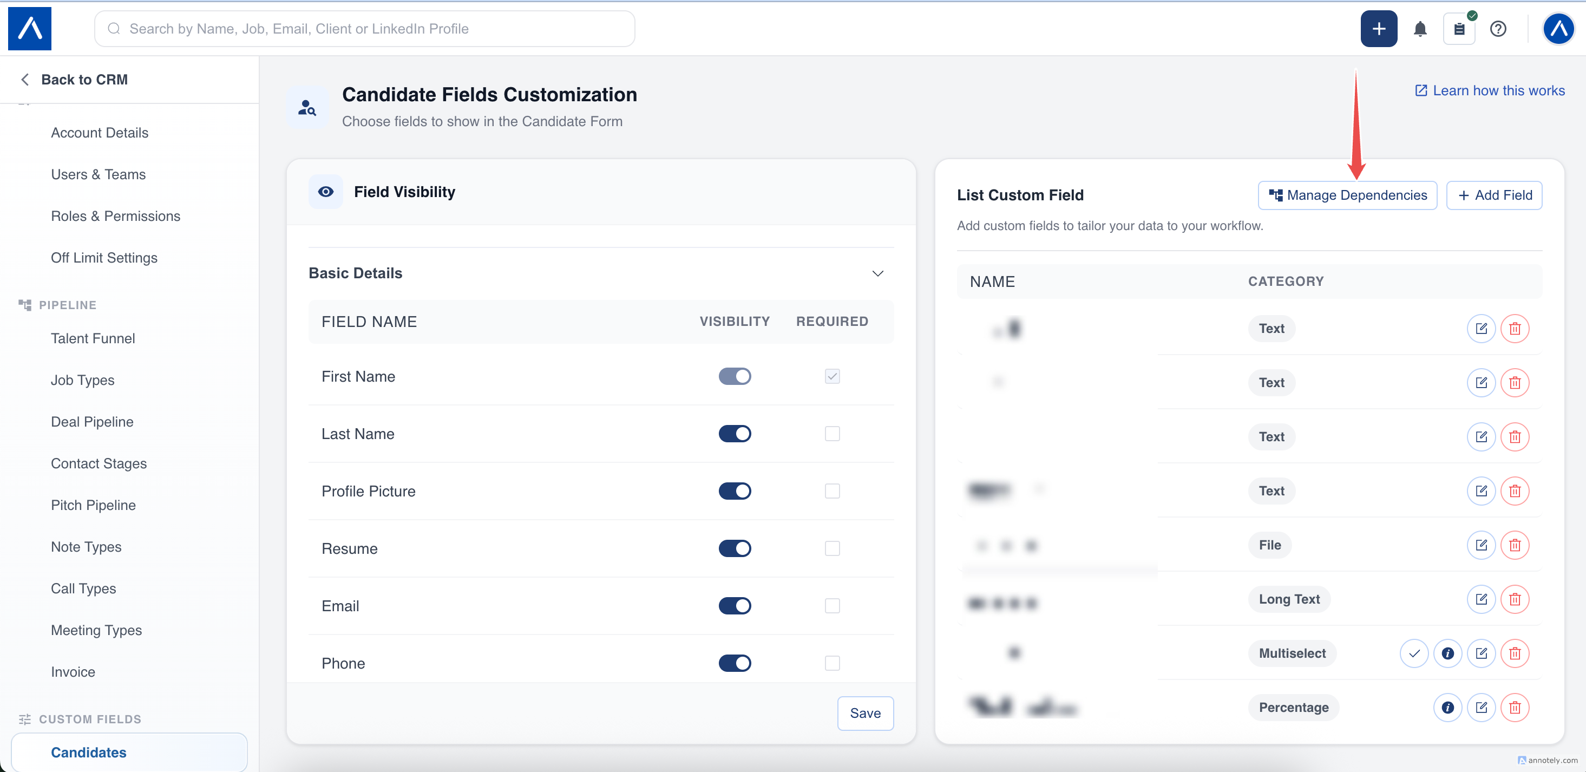Open the notifications bell
Image resolution: width=1586 pixels, height=772 pixels.
click(x=1420, y=28)
